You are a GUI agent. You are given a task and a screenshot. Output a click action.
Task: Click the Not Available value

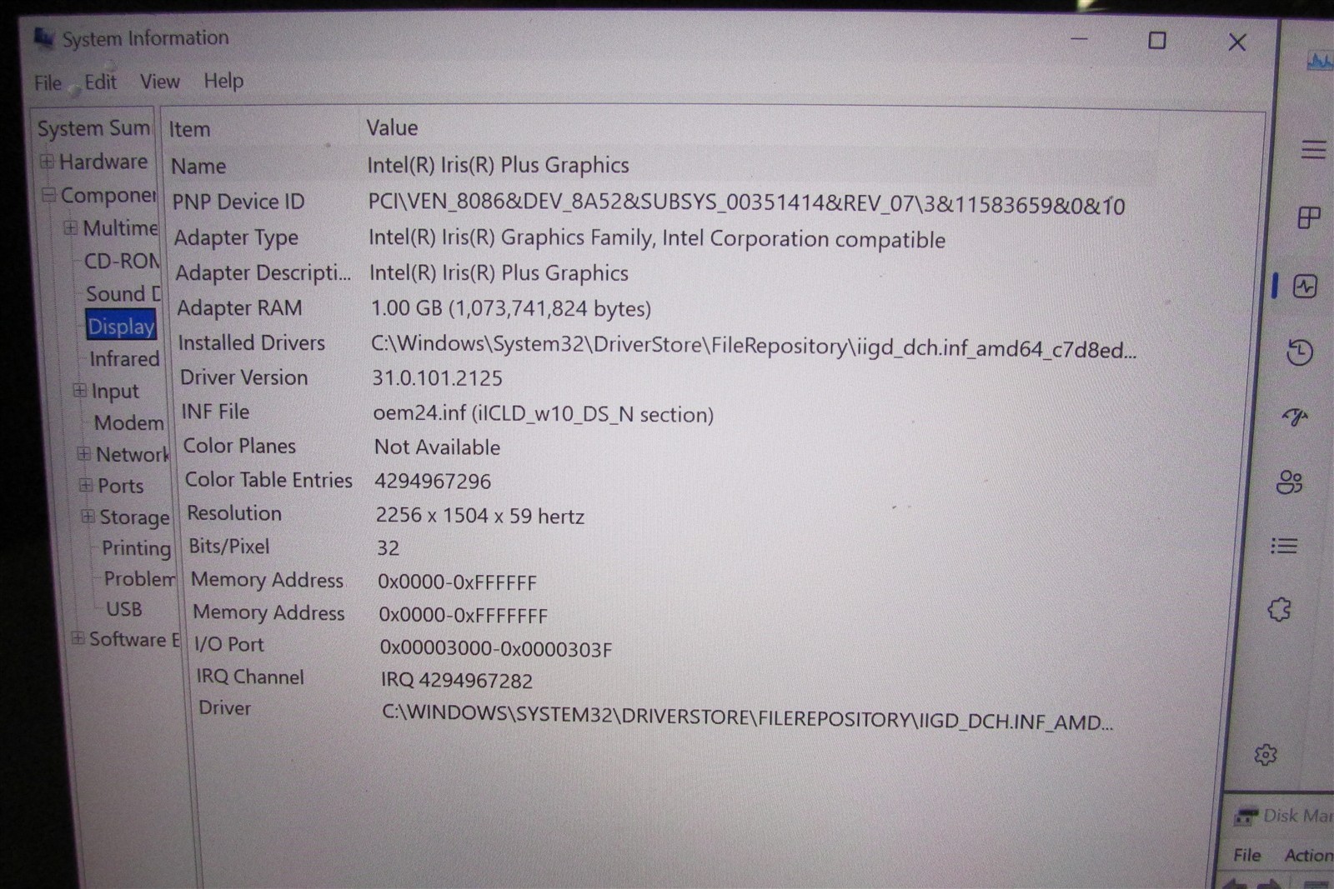437,447
